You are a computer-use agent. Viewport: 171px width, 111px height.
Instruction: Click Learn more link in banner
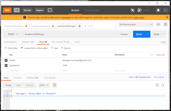click(x=139, y=17)
